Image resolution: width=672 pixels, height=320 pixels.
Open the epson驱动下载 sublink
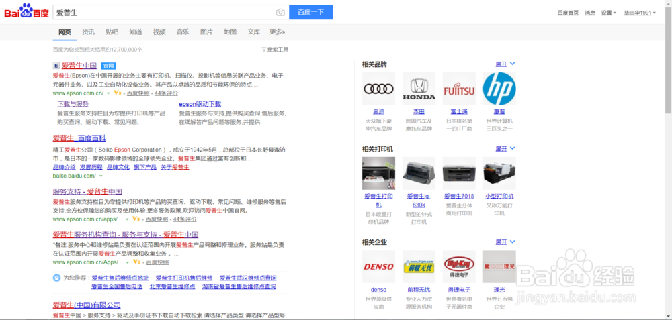tap(200, 104)
